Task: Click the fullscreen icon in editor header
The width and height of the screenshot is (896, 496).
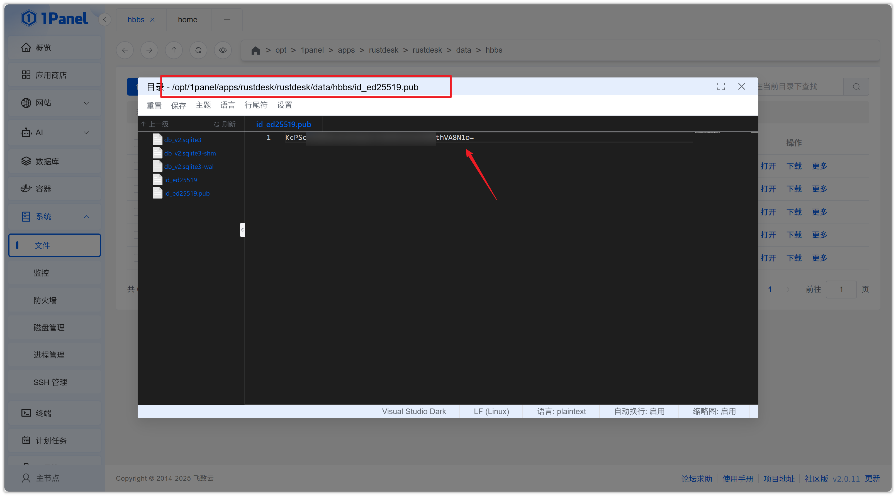Action: point(721,87)
